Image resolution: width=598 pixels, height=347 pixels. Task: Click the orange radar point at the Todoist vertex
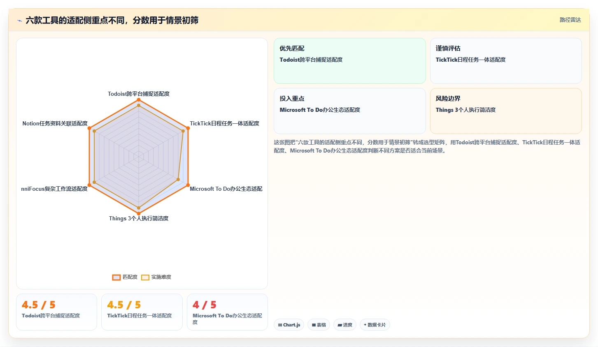(x=139, y=100)
